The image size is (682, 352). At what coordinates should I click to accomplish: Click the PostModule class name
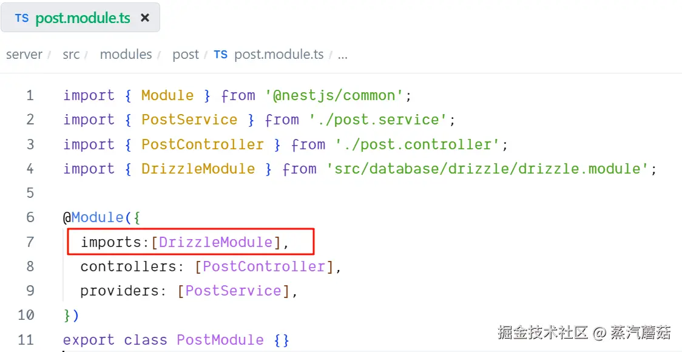point(220,340)
